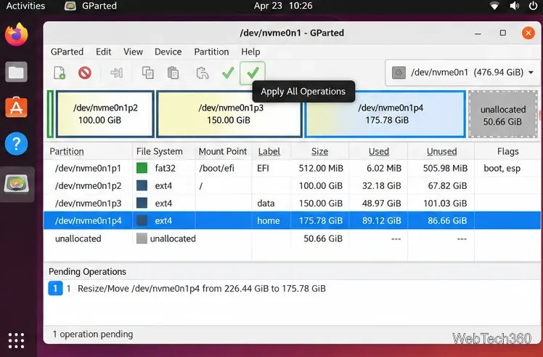Sort by the Unused column header
Image resolution: width=543 pixels, height=357 pixels.
pos(441,152)
